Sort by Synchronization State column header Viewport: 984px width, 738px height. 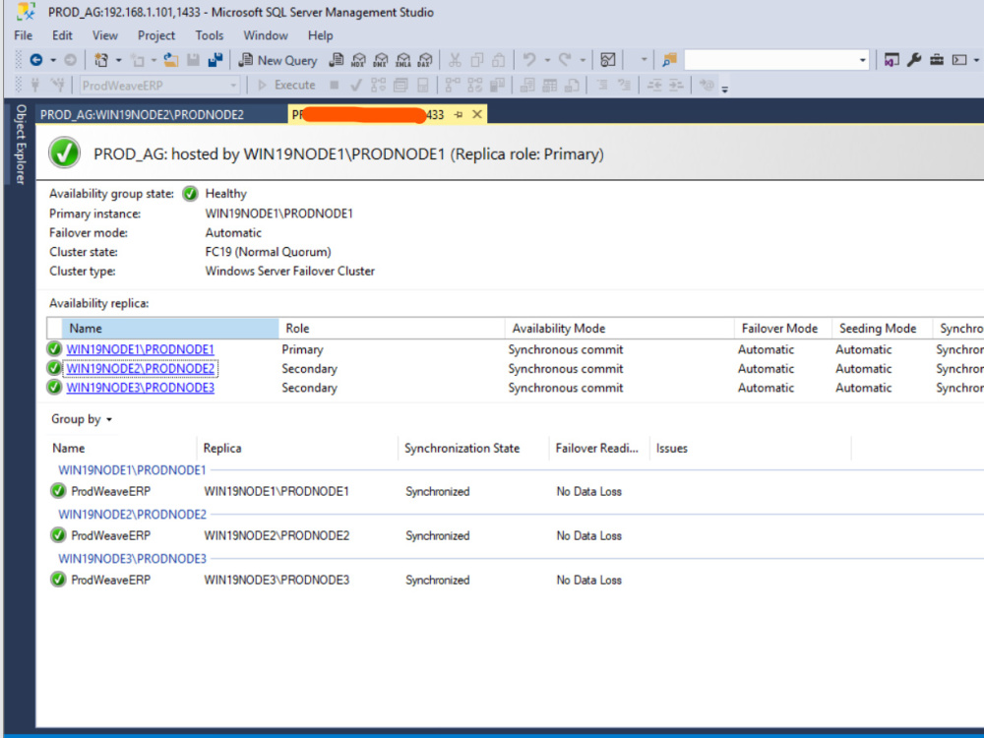point(472,448)
